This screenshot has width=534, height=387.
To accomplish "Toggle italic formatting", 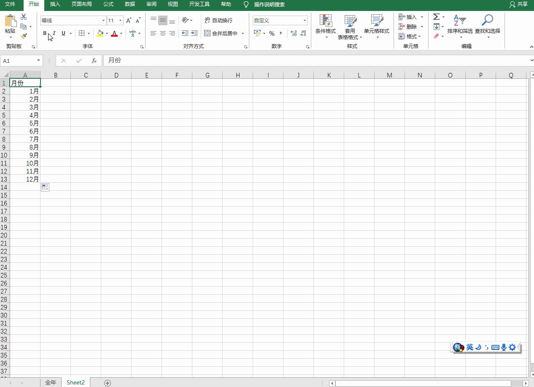I will 54,33.
